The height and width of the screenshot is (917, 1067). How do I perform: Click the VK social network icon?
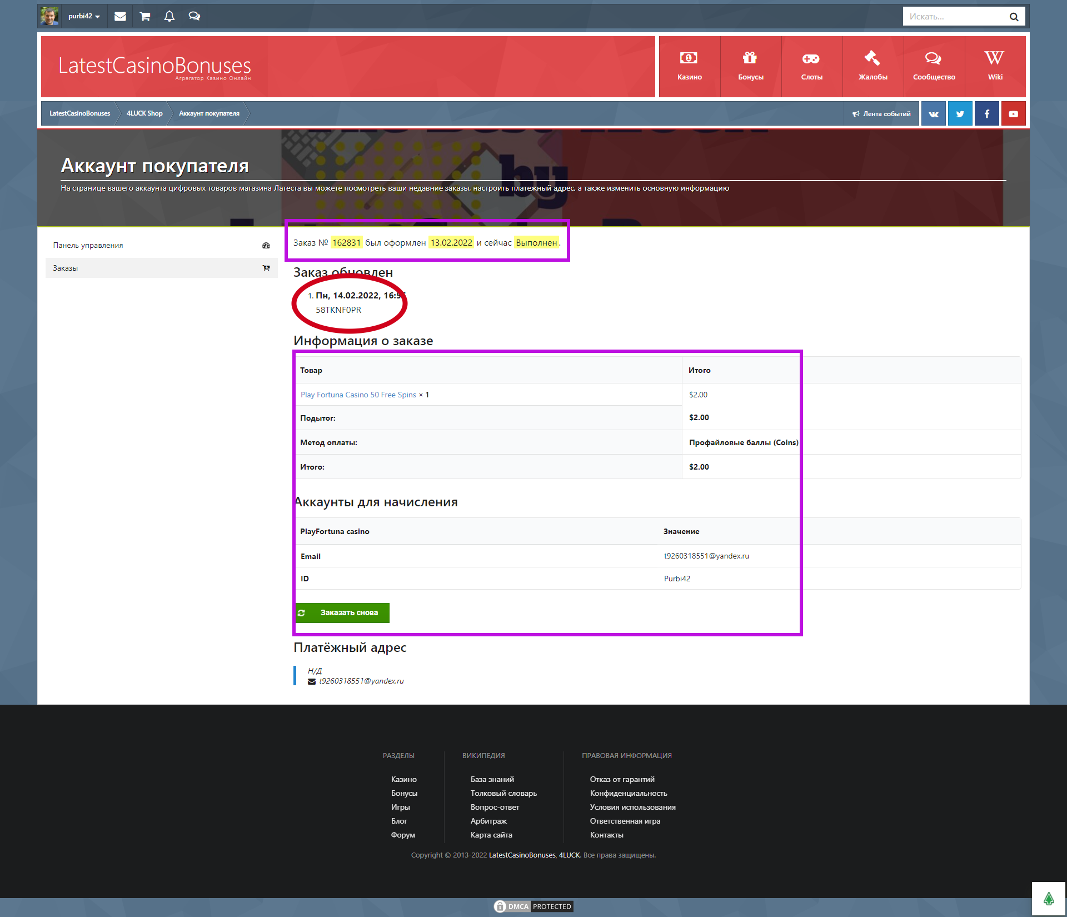coord(933,113)
